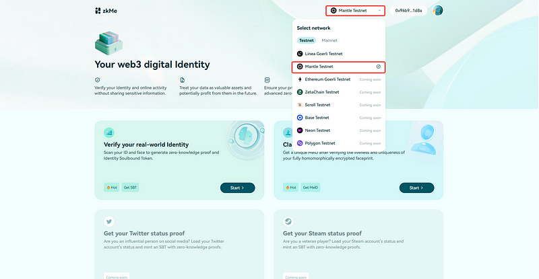Viewport: 539px width, 279px height.
Task: Click 'Your web3 digital Identity' title
Action: [152, 65]
